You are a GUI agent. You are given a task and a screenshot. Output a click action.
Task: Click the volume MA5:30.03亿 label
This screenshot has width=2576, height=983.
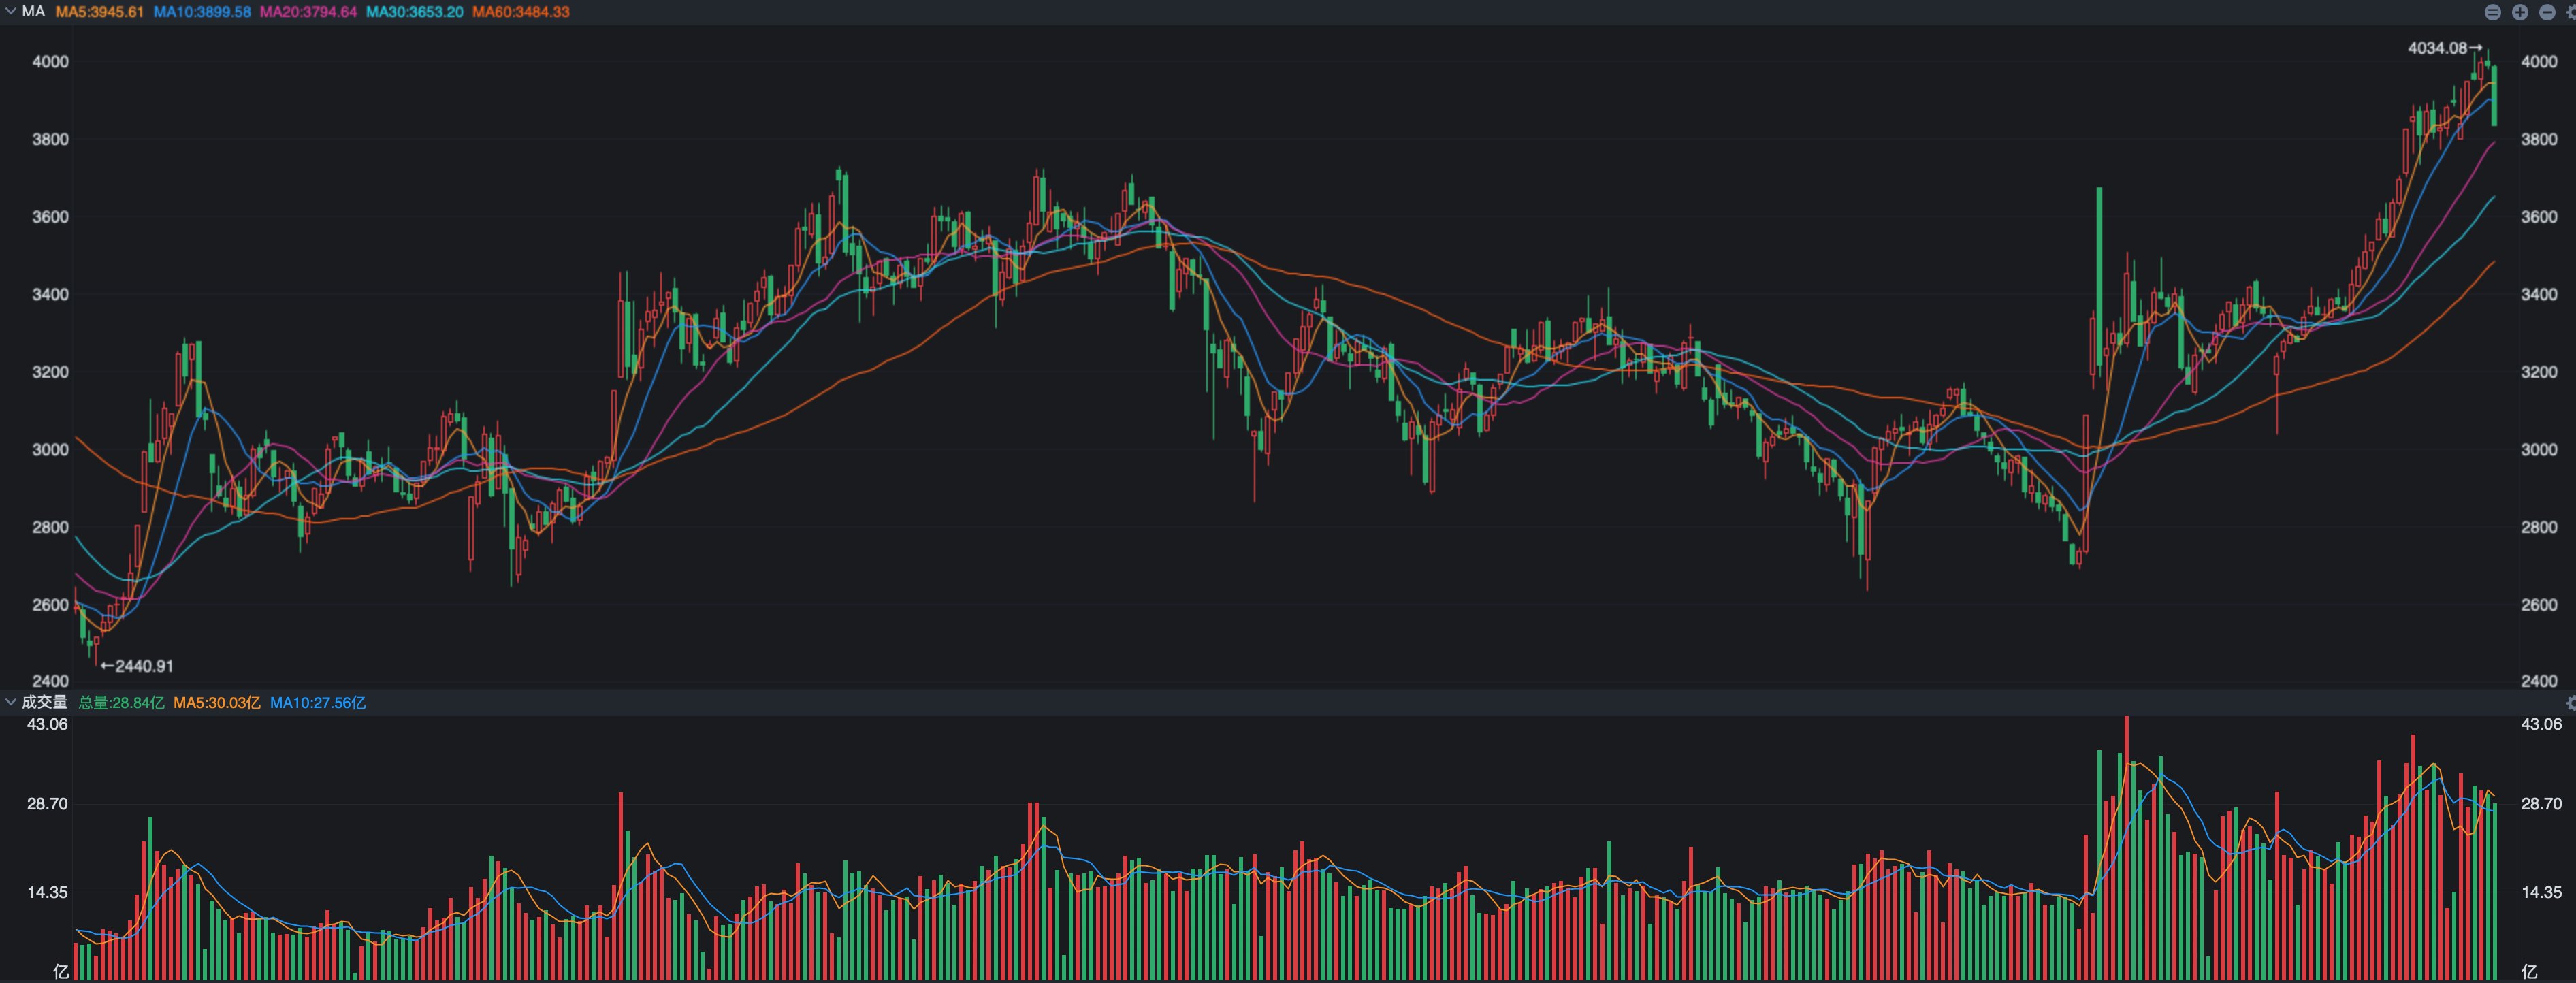[x=216, y=703]
